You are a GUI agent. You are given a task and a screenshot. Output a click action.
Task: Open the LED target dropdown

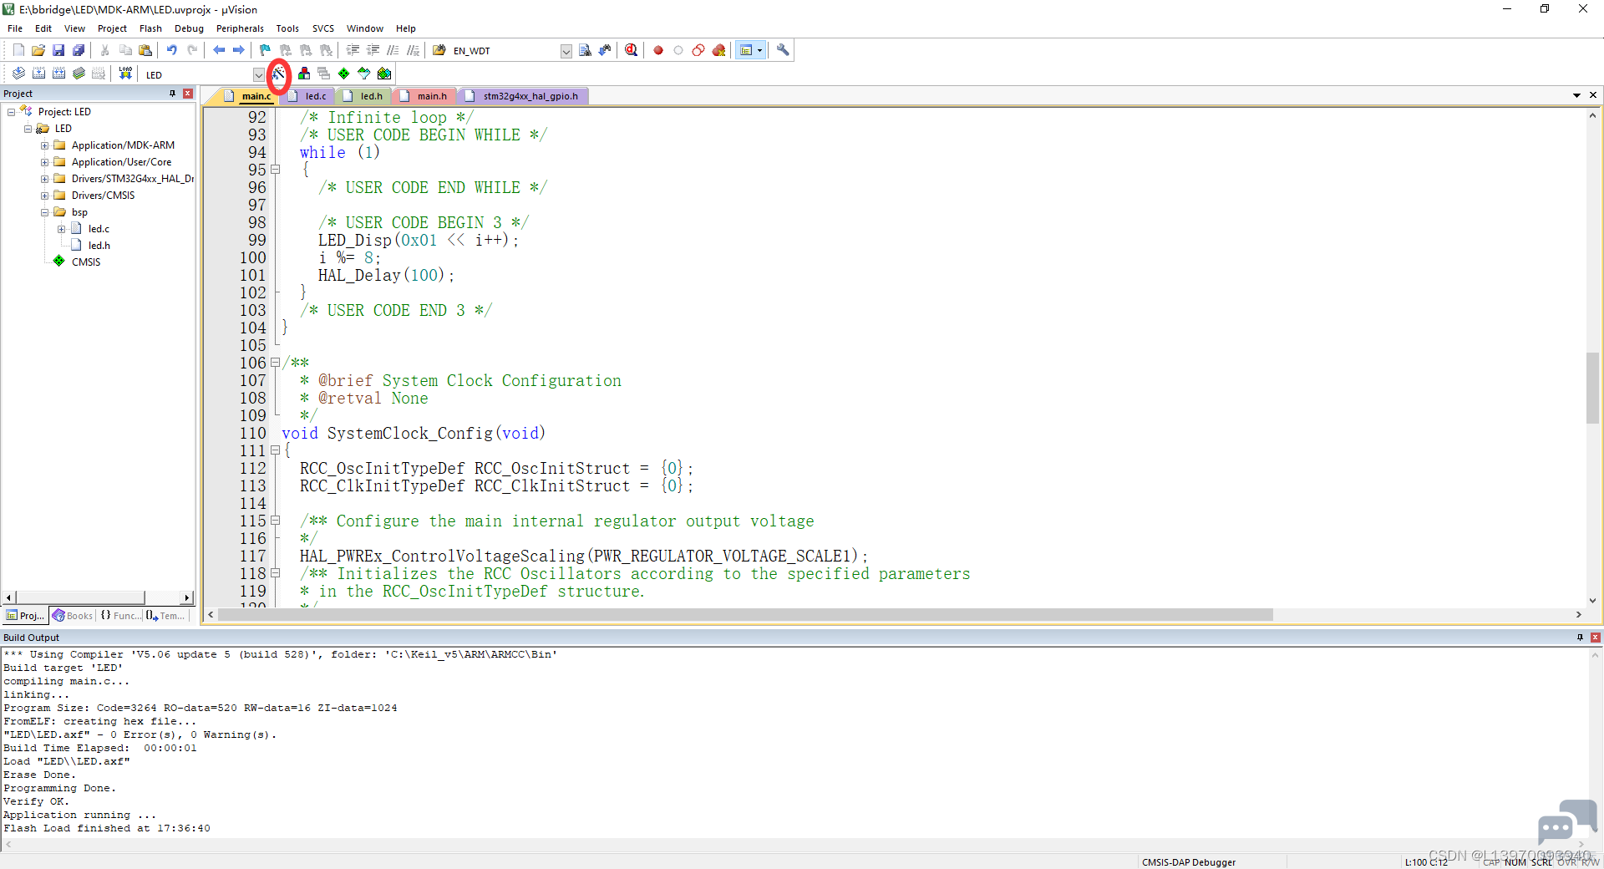[259, 74]
